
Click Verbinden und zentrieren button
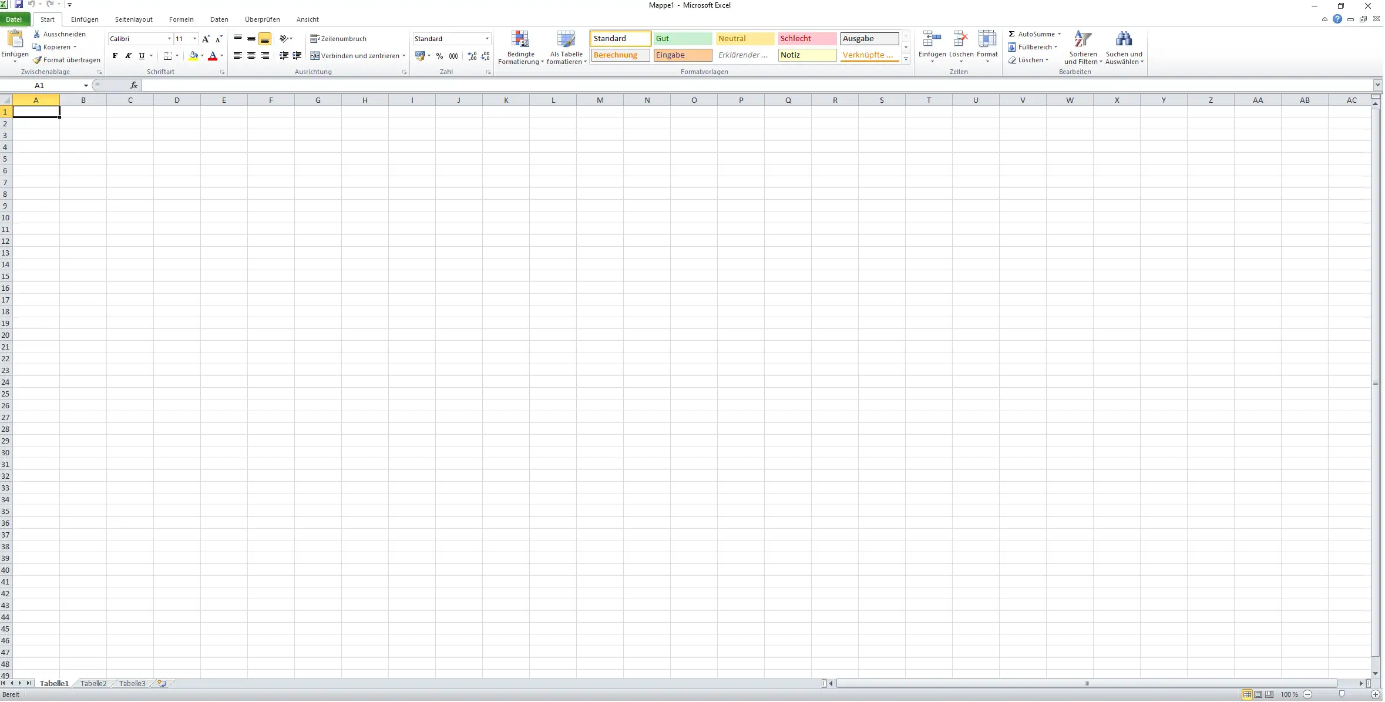(x=355, y=56)
